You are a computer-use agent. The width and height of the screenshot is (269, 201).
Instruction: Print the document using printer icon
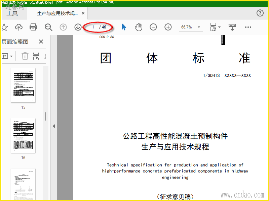click(x=33, y=27)
